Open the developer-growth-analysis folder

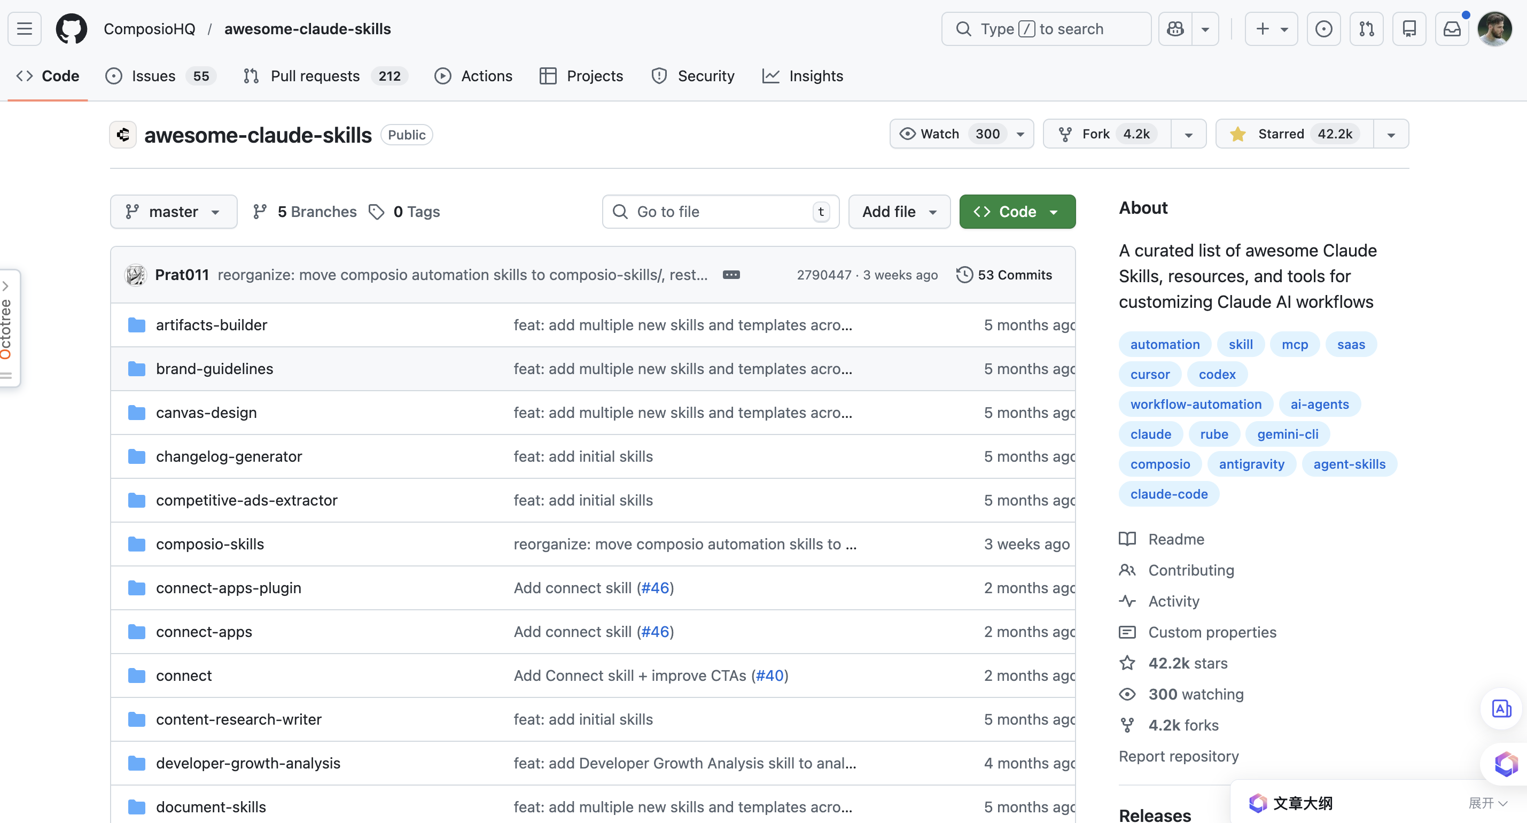click(x=248, y=763)
